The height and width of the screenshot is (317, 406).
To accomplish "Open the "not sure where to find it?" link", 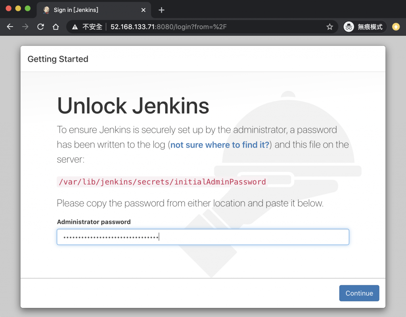I will point(220,145).
